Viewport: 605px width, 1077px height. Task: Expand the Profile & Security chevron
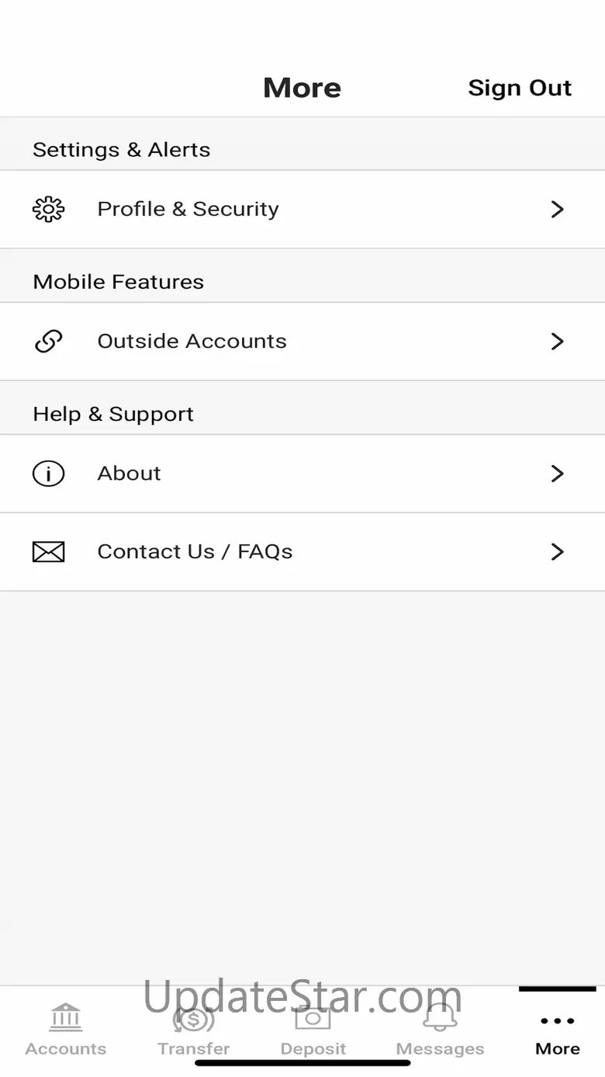[x=557, y=210]
